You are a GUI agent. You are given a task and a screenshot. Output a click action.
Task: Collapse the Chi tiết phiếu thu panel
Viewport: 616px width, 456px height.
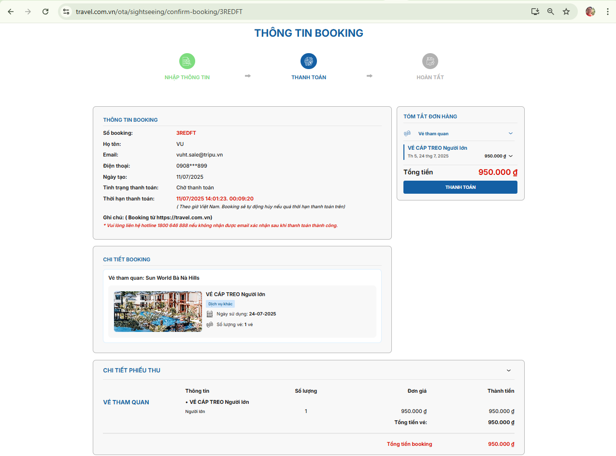tap(508, 370)
